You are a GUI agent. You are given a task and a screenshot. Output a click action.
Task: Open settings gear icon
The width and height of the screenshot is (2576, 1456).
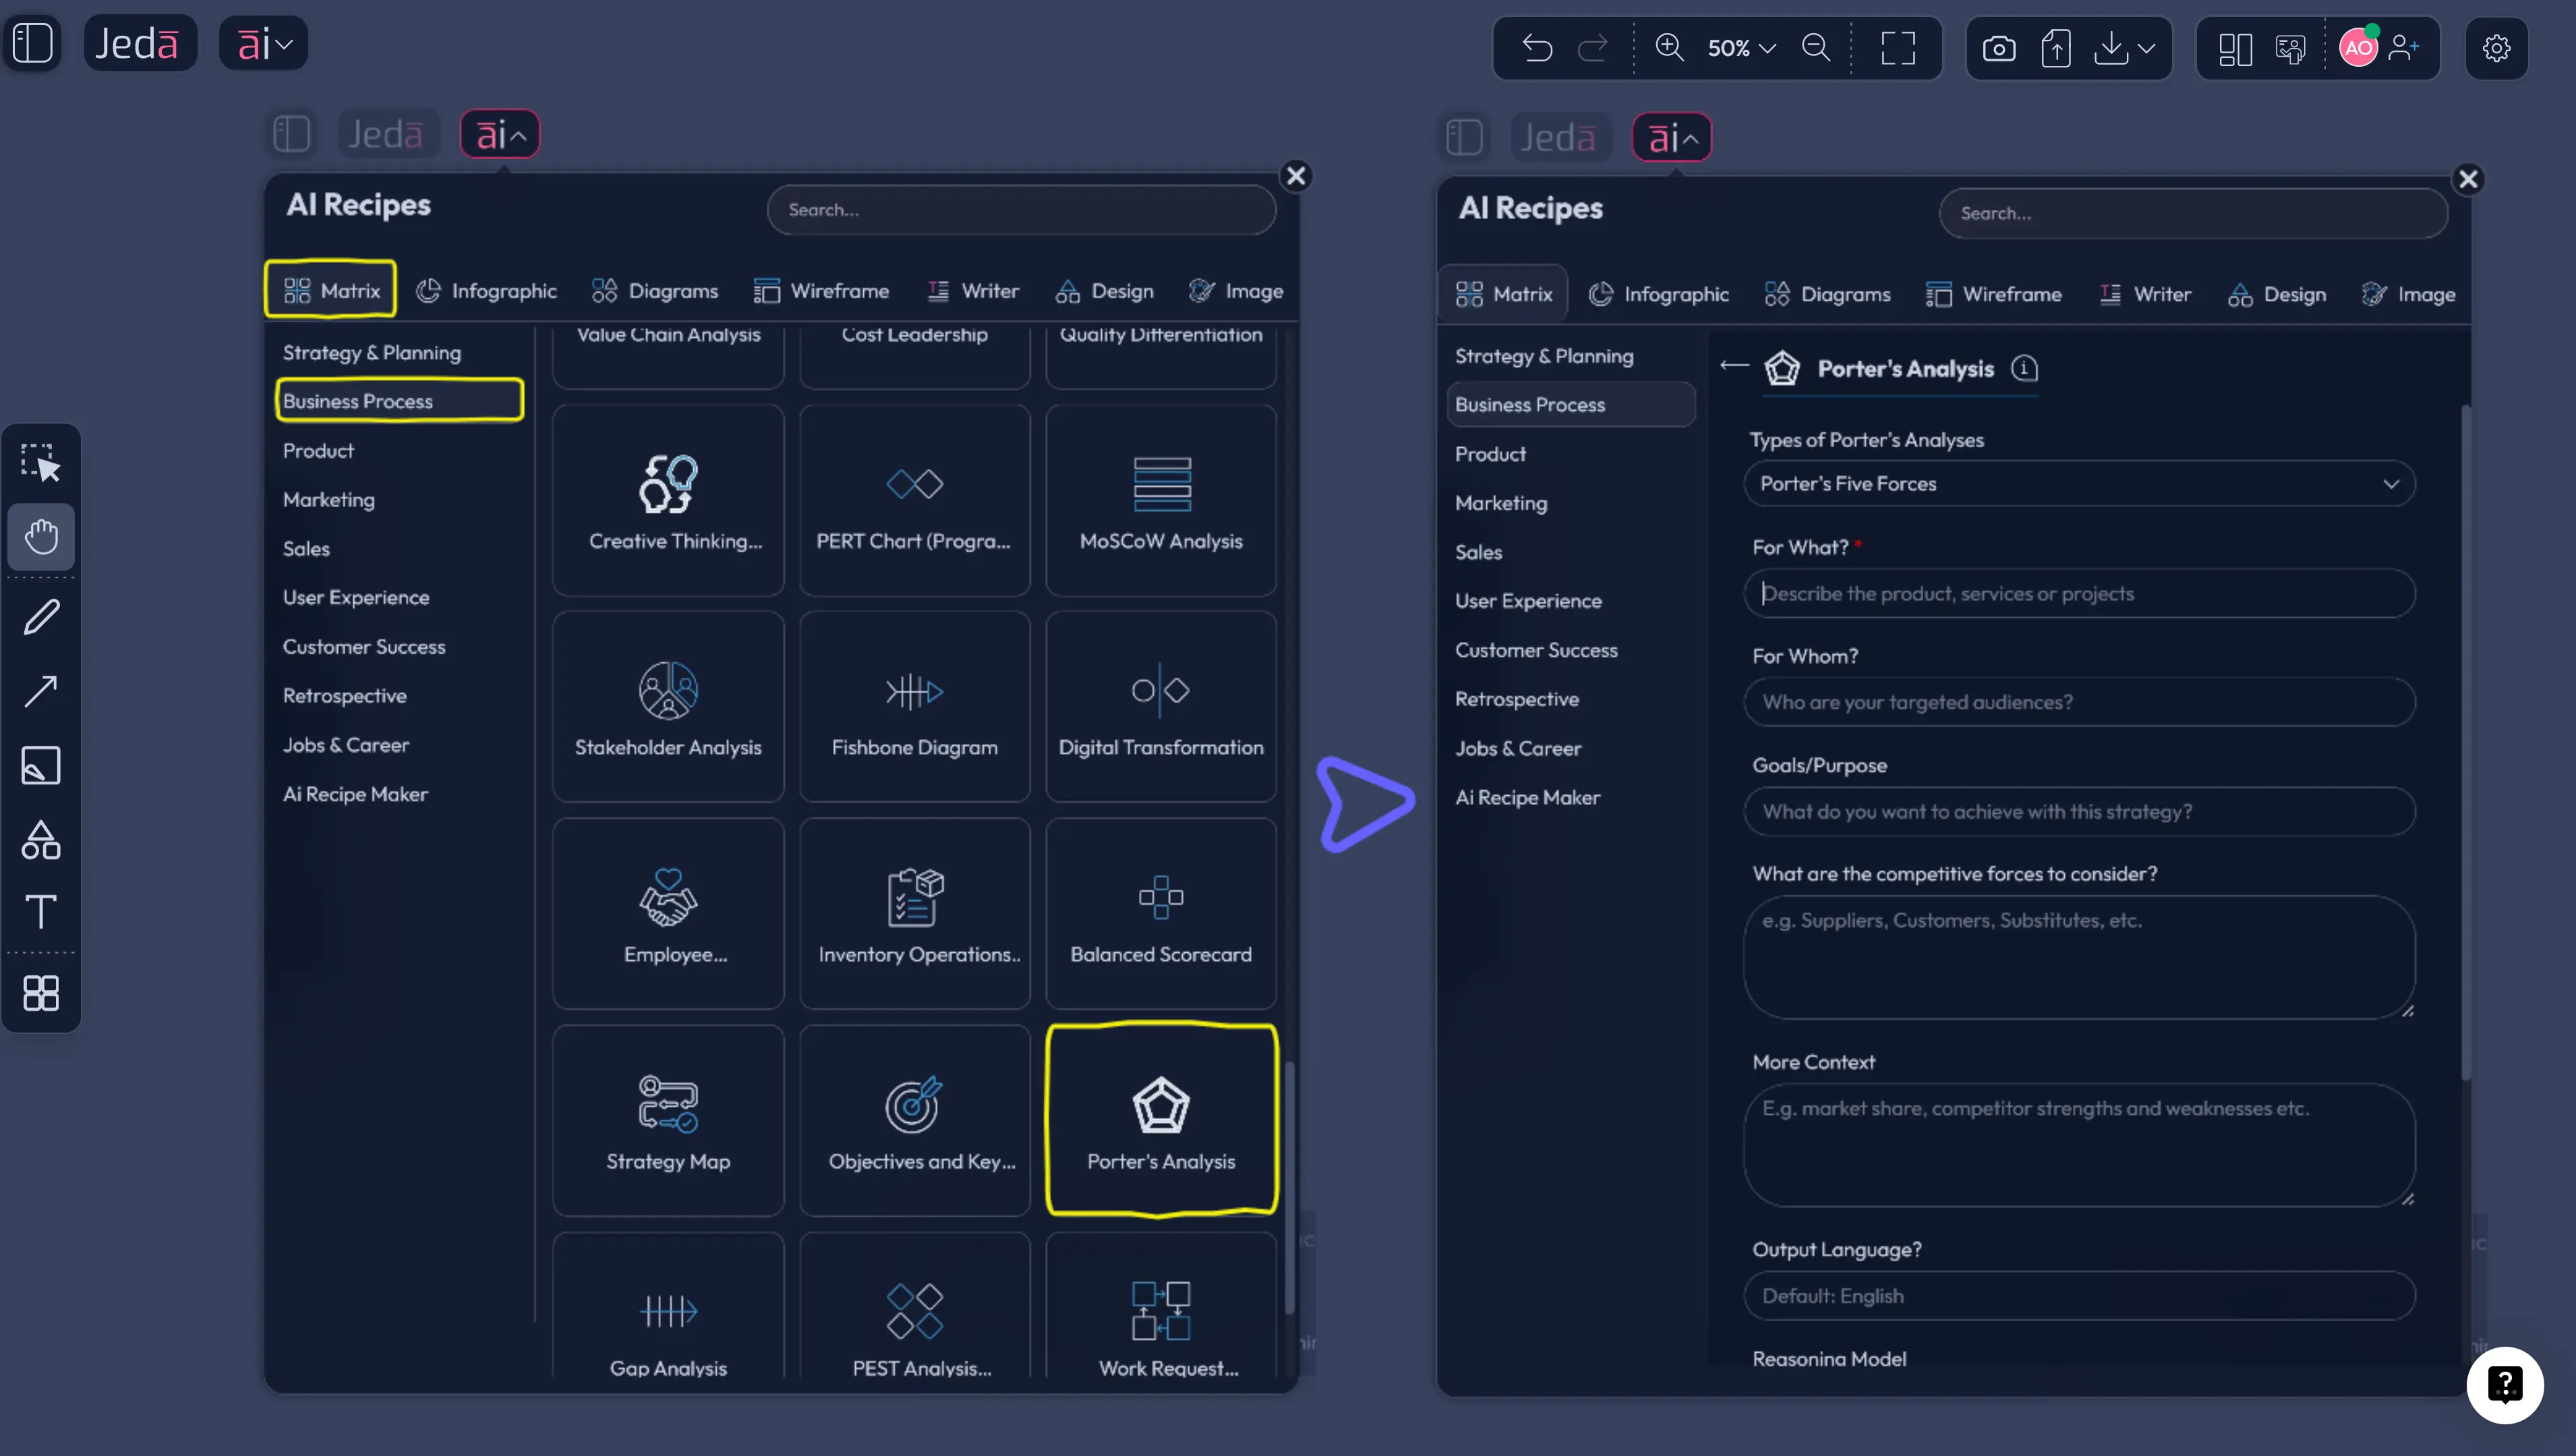[2496, 47]
